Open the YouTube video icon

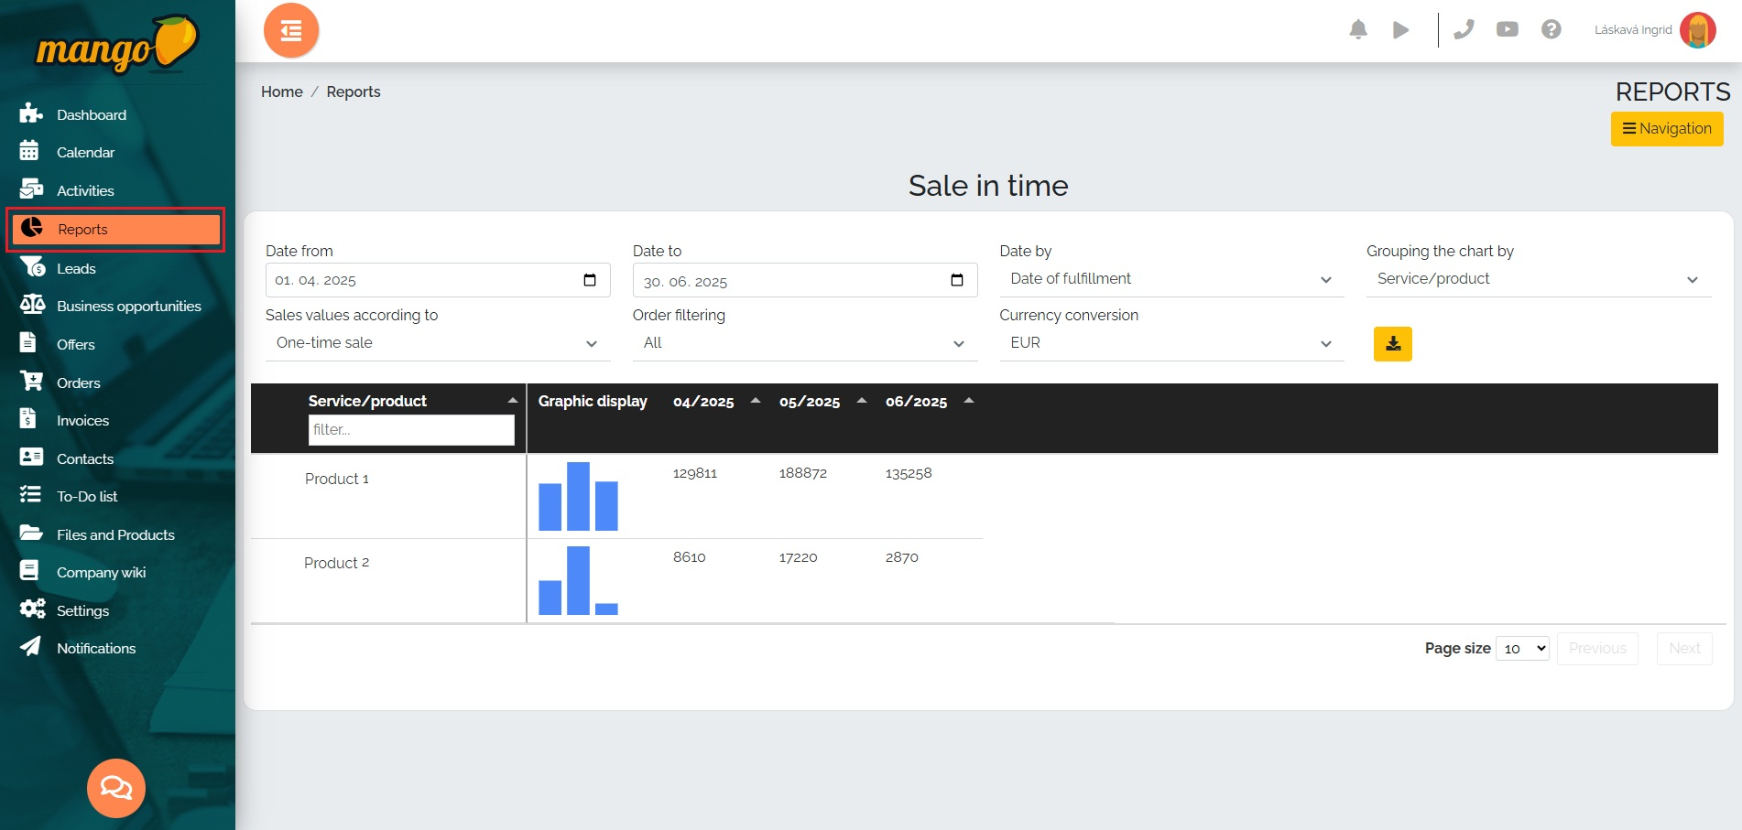pos(1507,30)
